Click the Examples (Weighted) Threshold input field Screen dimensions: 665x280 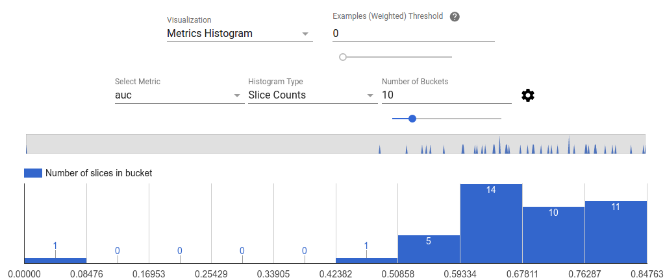[x=413, y=34]
